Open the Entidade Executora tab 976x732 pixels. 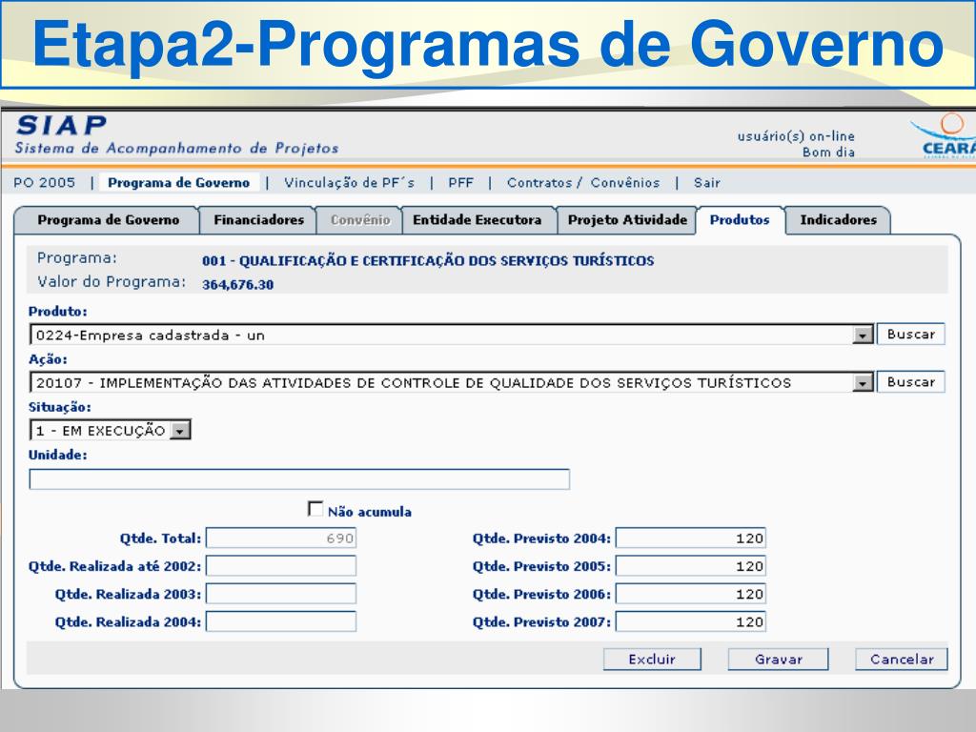point(478,220)
